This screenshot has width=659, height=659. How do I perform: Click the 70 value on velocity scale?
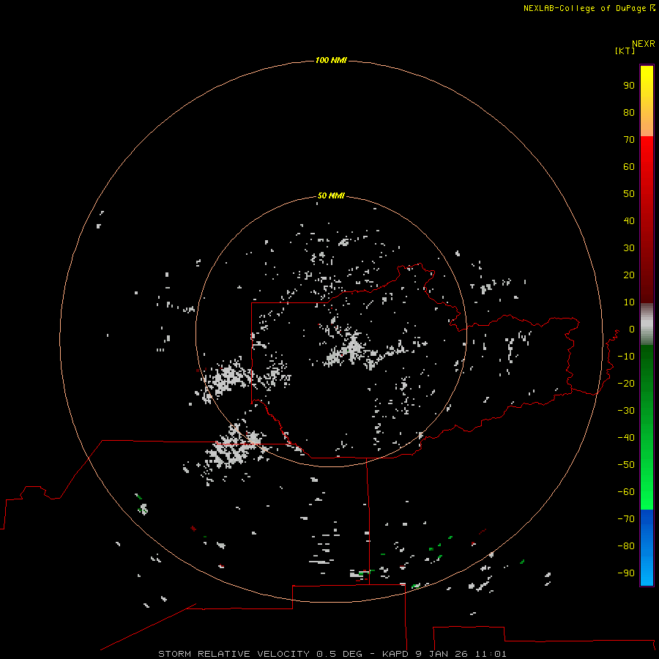point(629,140)
